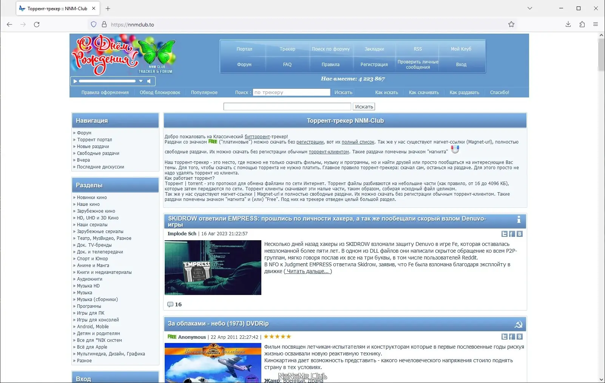
Task: Open the info icon on the SKIDROW post
Action: coord(519,219)
